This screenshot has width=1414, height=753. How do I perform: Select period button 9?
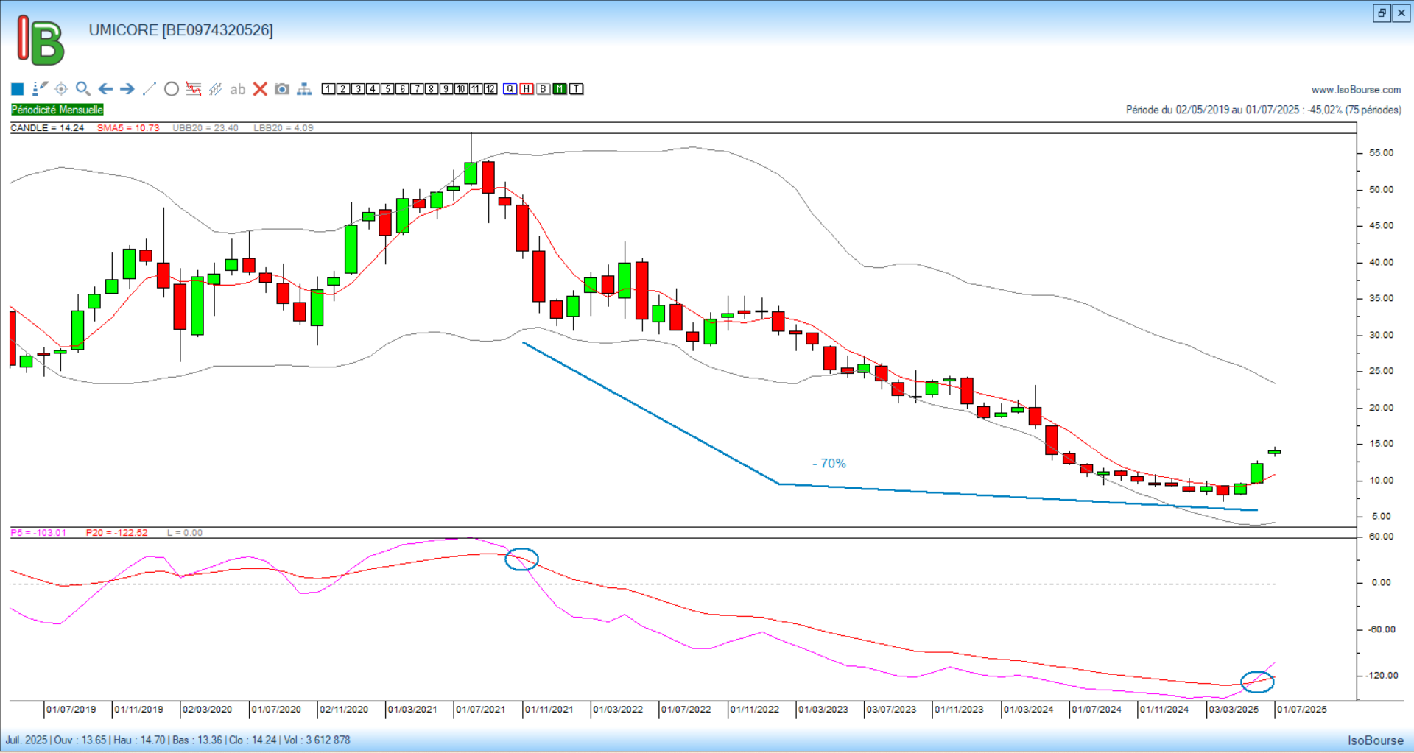click(446, 89)
